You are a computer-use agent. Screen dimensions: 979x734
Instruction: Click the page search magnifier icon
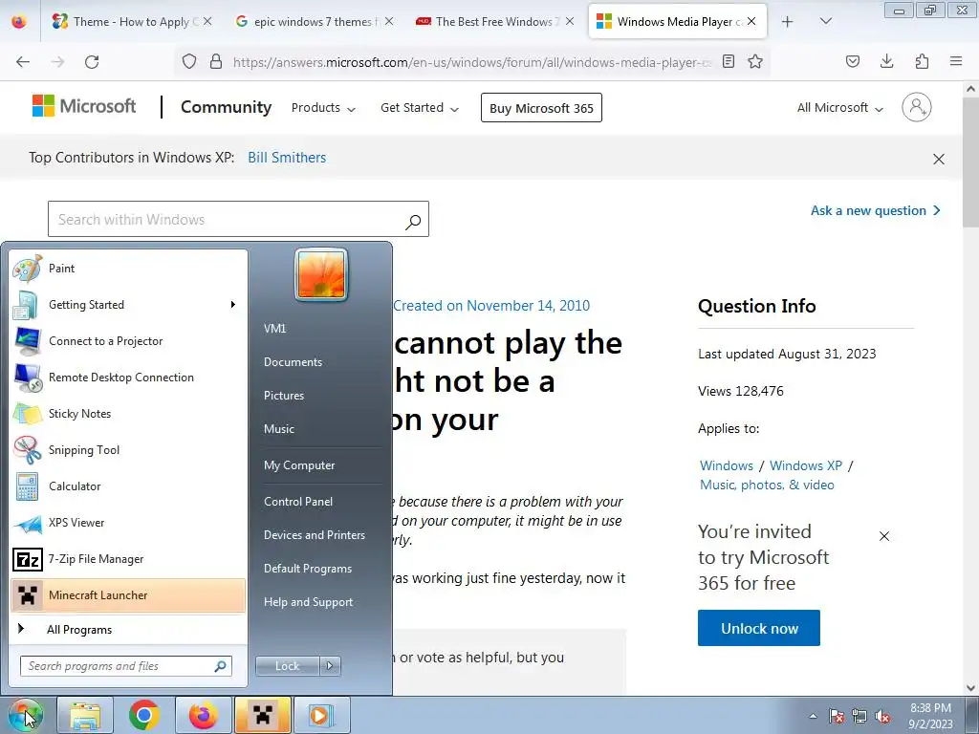coord(413,221)
